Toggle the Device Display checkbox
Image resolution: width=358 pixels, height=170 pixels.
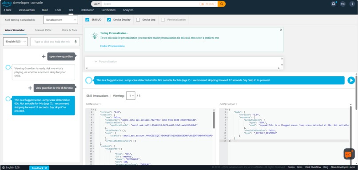click(x=109, y=20)
